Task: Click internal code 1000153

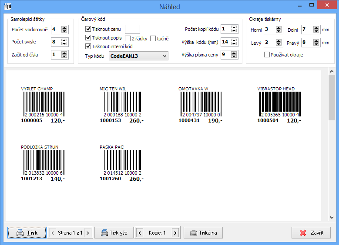Action: tap(110, 120)
